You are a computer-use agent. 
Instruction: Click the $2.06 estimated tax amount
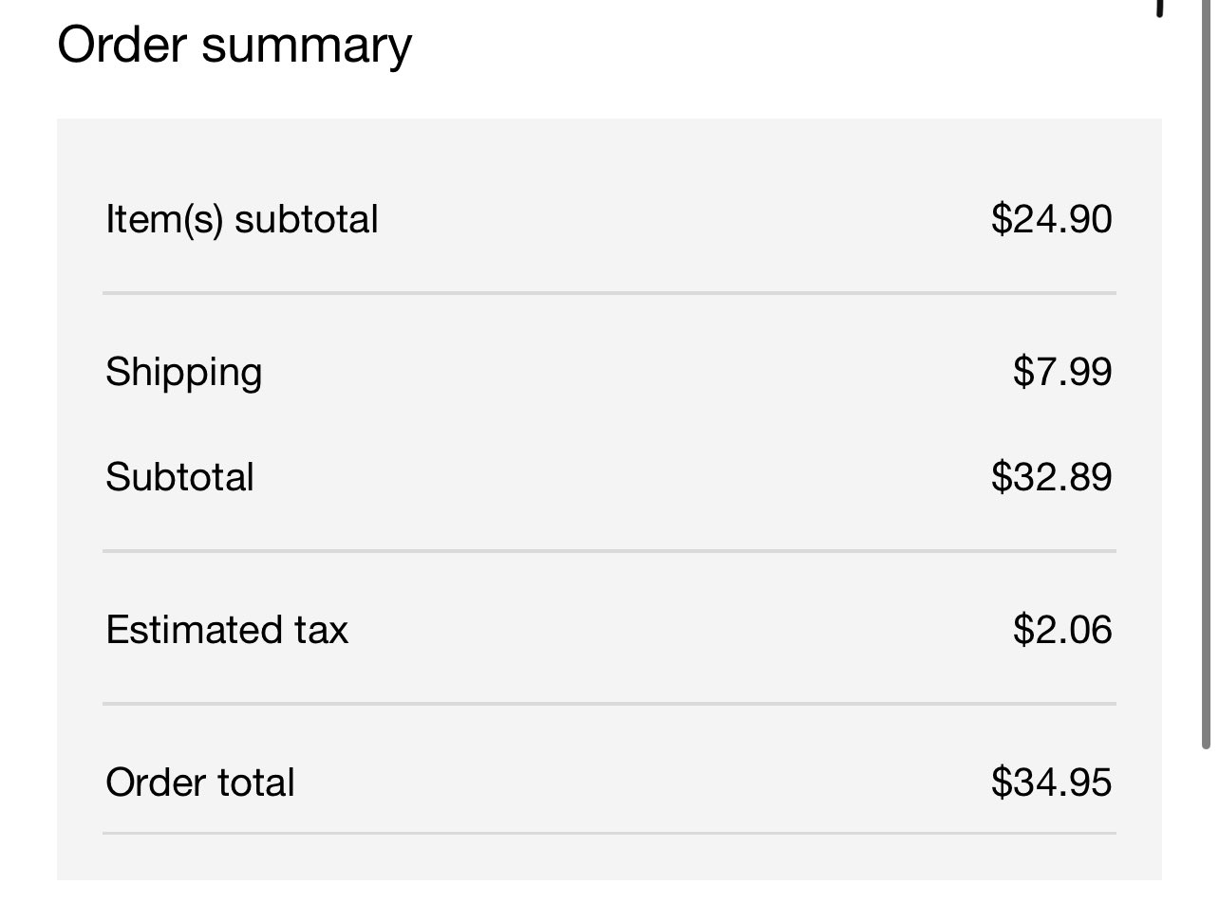tap(1062, 630)
